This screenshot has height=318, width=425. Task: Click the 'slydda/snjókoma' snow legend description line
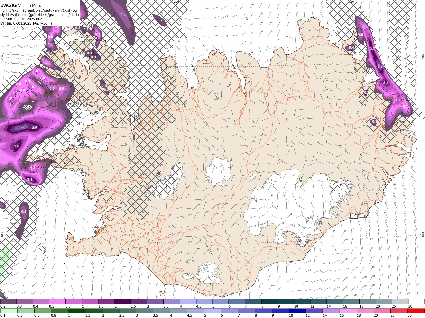click(40, 15)
